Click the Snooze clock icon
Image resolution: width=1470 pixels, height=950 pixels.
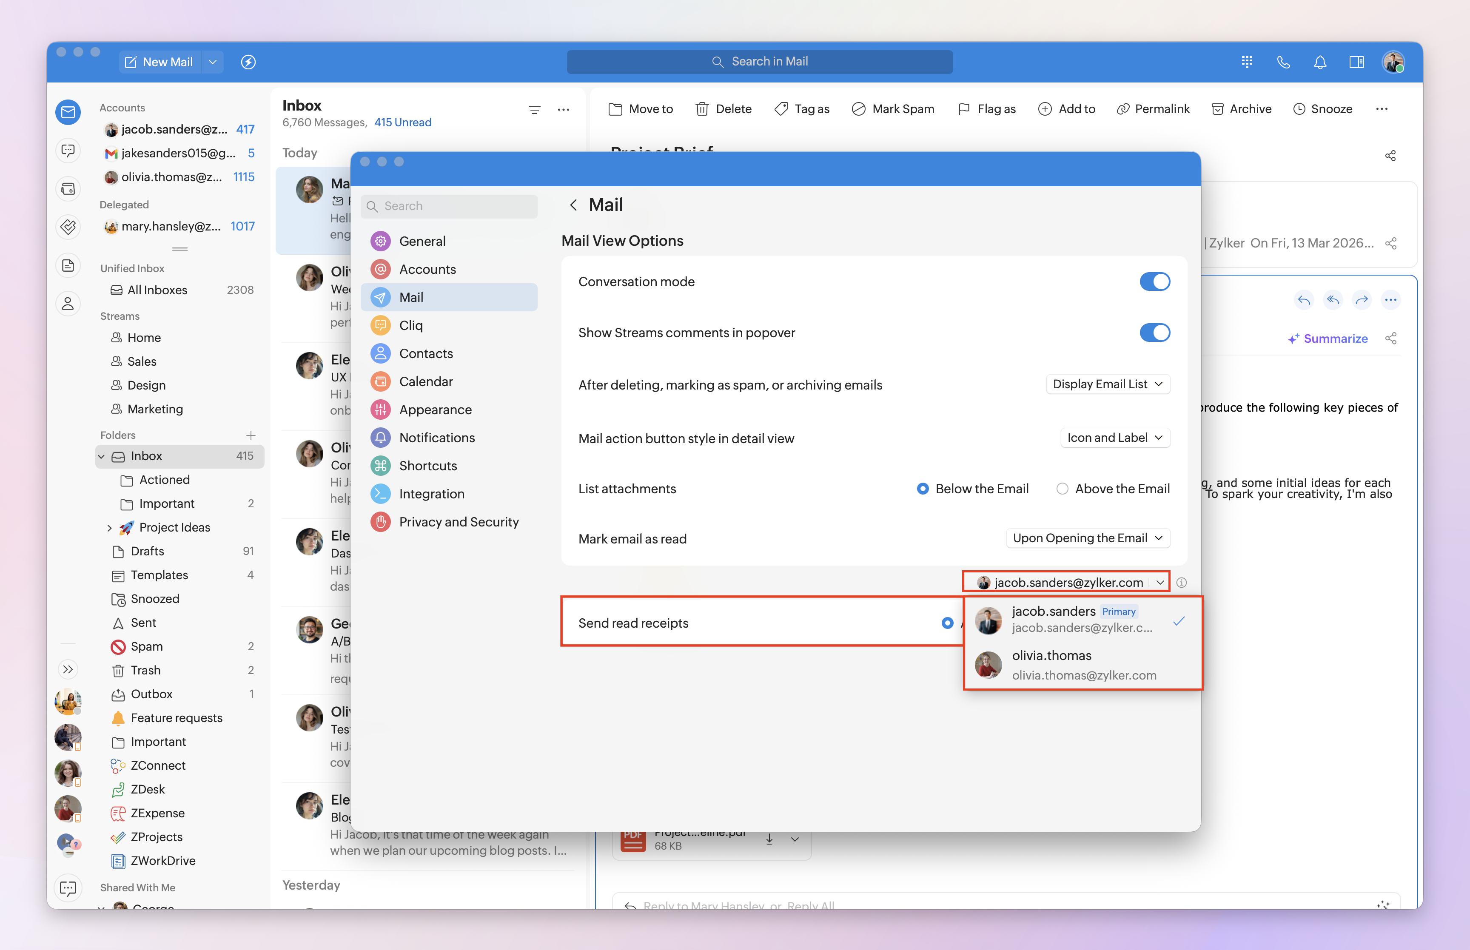[x=1299, y=109]
